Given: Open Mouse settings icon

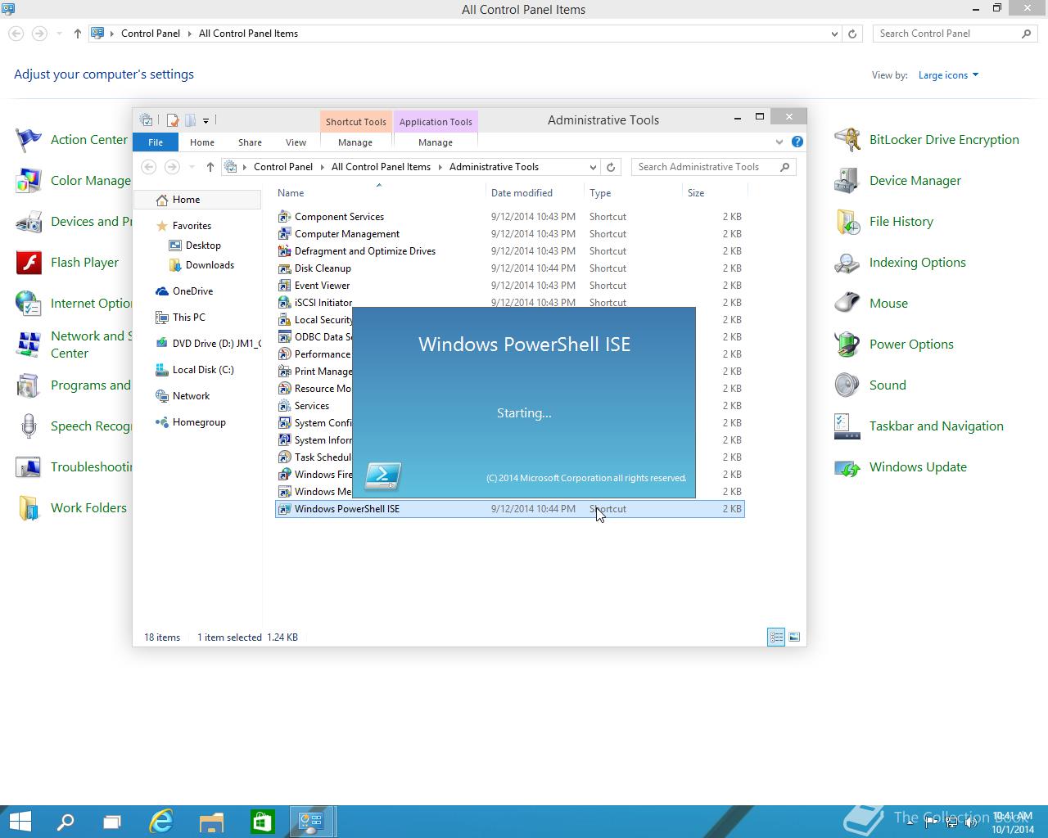Looking at the screenshot, I should [x=847, y=304].
